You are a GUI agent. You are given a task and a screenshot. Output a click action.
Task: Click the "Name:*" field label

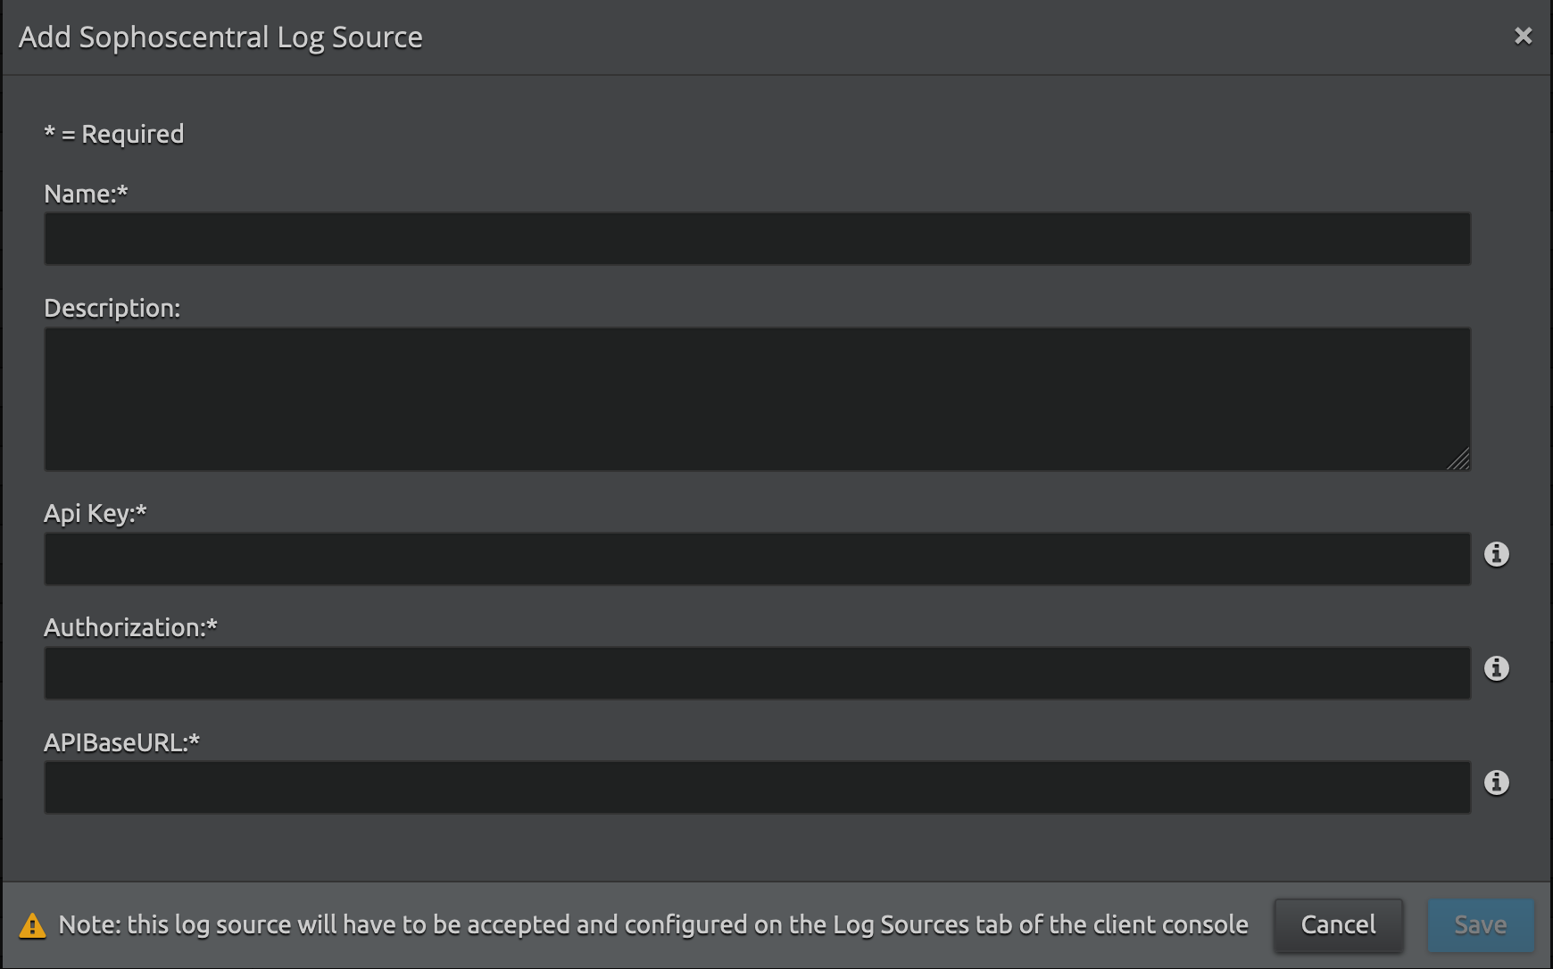point(86,194)
